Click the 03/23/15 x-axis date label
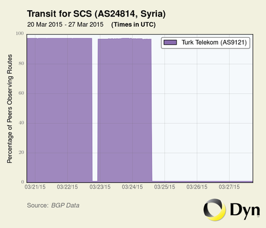The image size is (266, 228). coord(100,187)
